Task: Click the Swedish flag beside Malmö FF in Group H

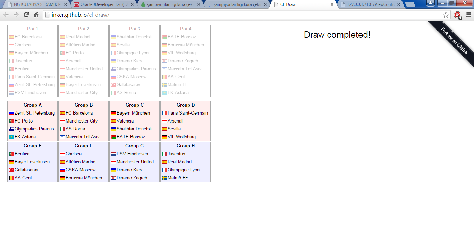Action: (x=164, y=178)
